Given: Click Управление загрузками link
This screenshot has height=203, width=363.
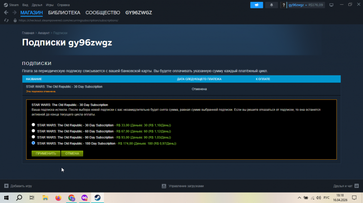Looking at the screenshot, I should pos(186,186).
